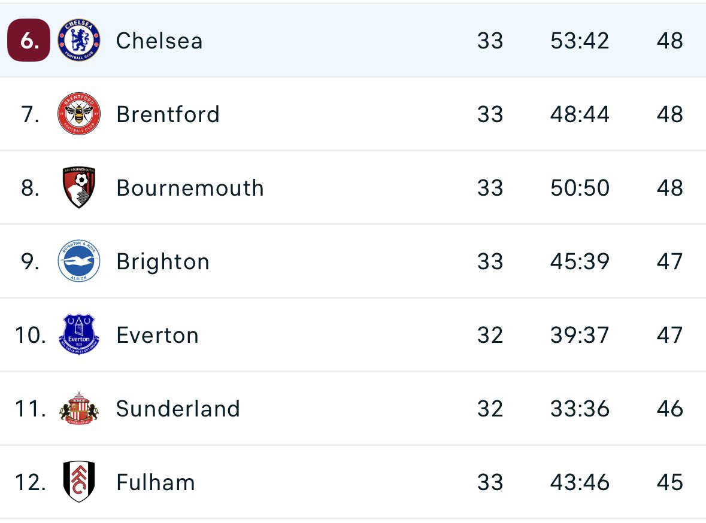Click Everton's 32 matches played value
Screen dimensions: 706x523
pos(490,335)
